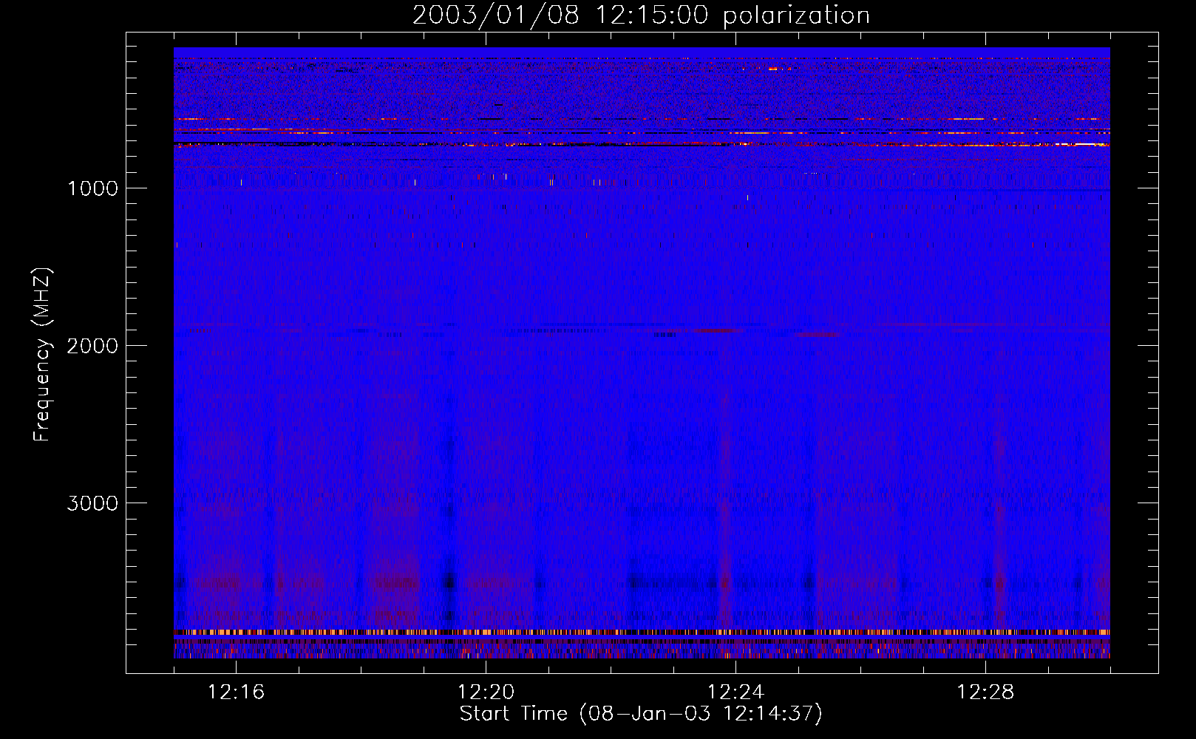
Task: Click the 12:24 time tick label
Action: coord(735,692)
